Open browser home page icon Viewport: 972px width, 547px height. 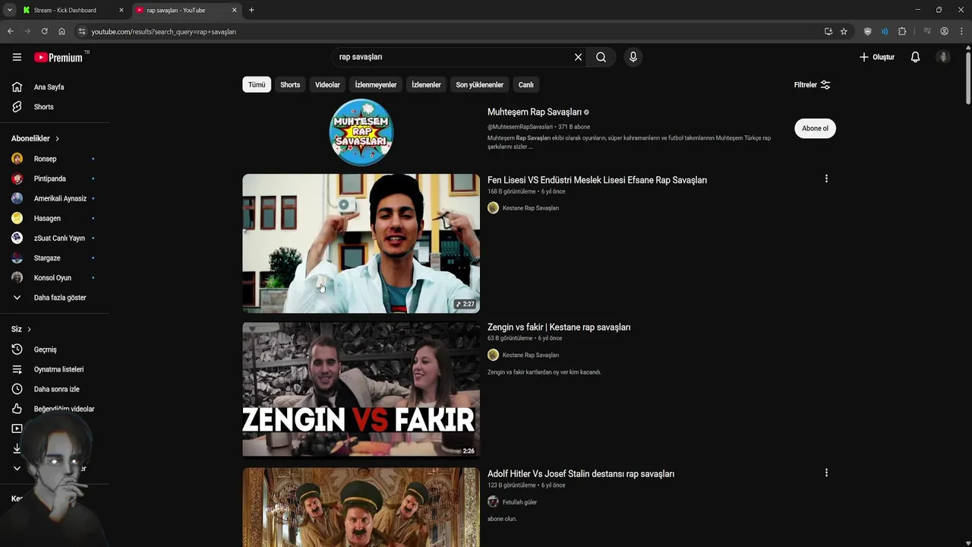point(62,31)
